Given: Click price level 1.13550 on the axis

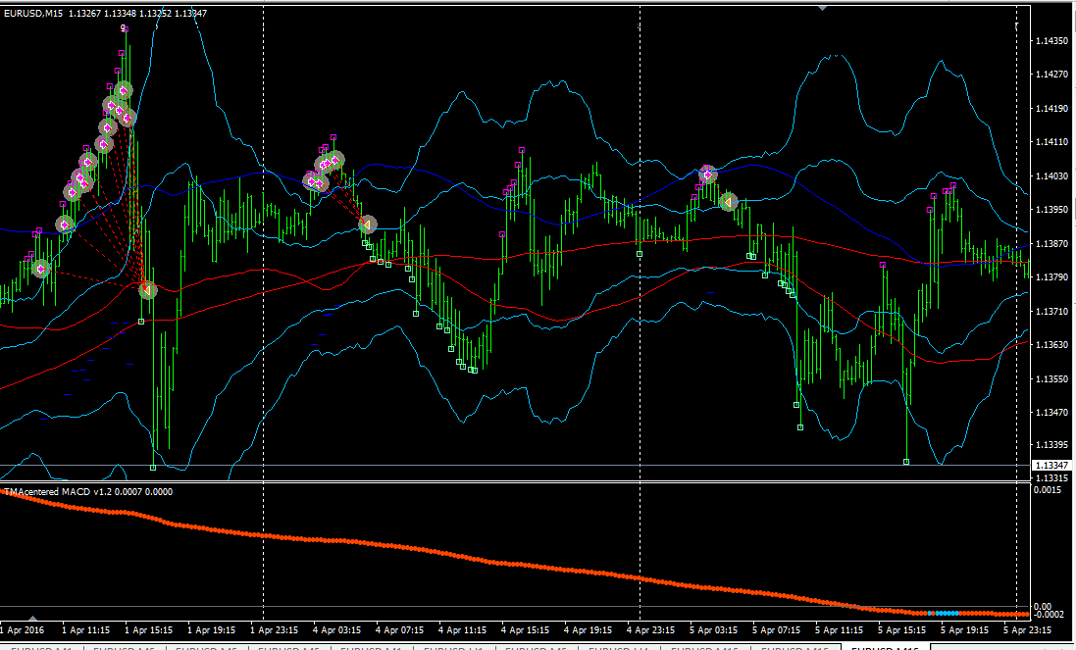Looking at the screenshot, I should click(x=1052, y=379).
